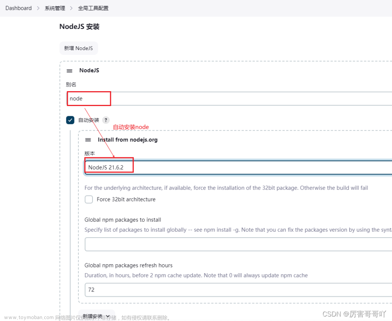Click the NodeJS 安装 heading text

80,27
